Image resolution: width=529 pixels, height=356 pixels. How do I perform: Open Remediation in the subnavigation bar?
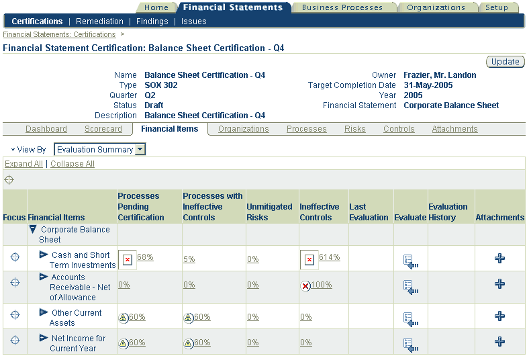(x=99, y=21)
